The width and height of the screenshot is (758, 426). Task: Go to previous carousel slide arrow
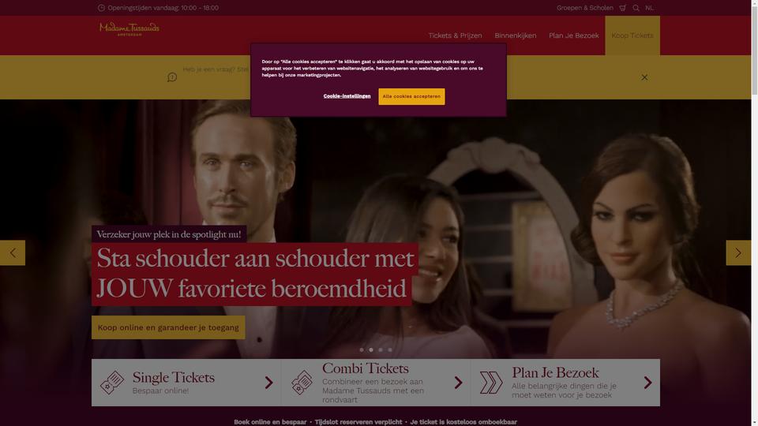click(13, 252)
